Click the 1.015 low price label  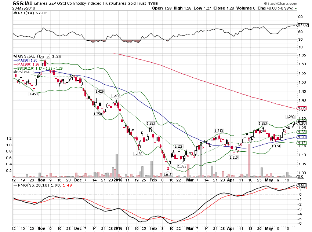(x=167, y=174)
